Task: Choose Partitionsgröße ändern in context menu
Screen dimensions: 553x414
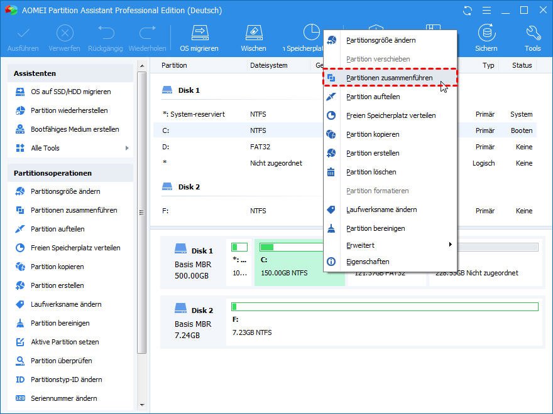Action: pyautogui.click(x=390, y=40)
